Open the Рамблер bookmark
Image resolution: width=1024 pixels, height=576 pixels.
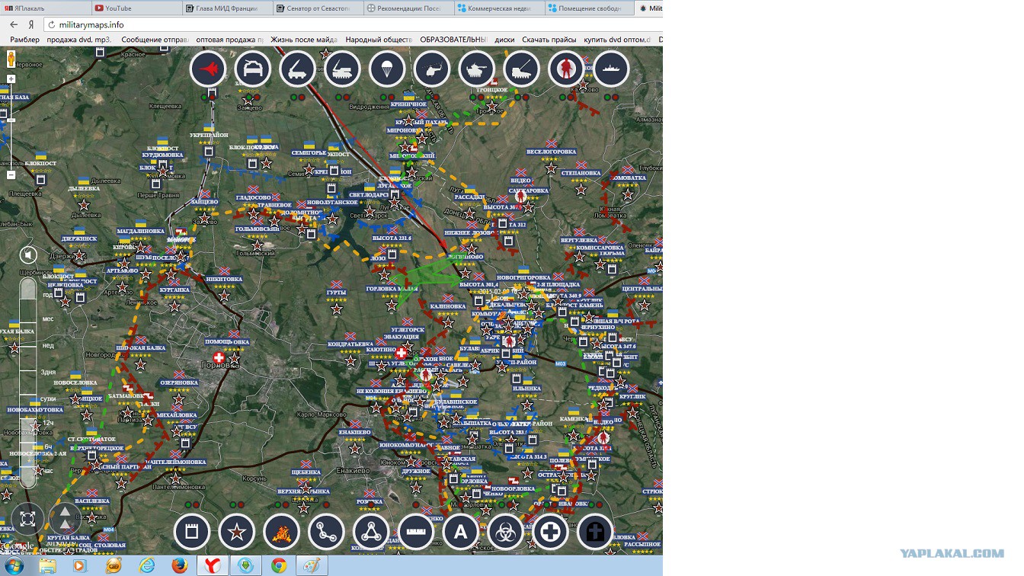point(24,40)
